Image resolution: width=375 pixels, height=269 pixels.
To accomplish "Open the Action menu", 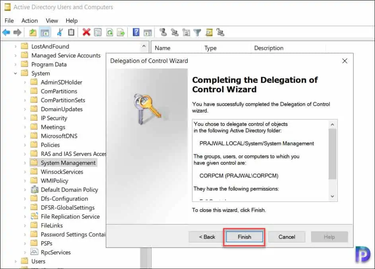I will (30, 21).
